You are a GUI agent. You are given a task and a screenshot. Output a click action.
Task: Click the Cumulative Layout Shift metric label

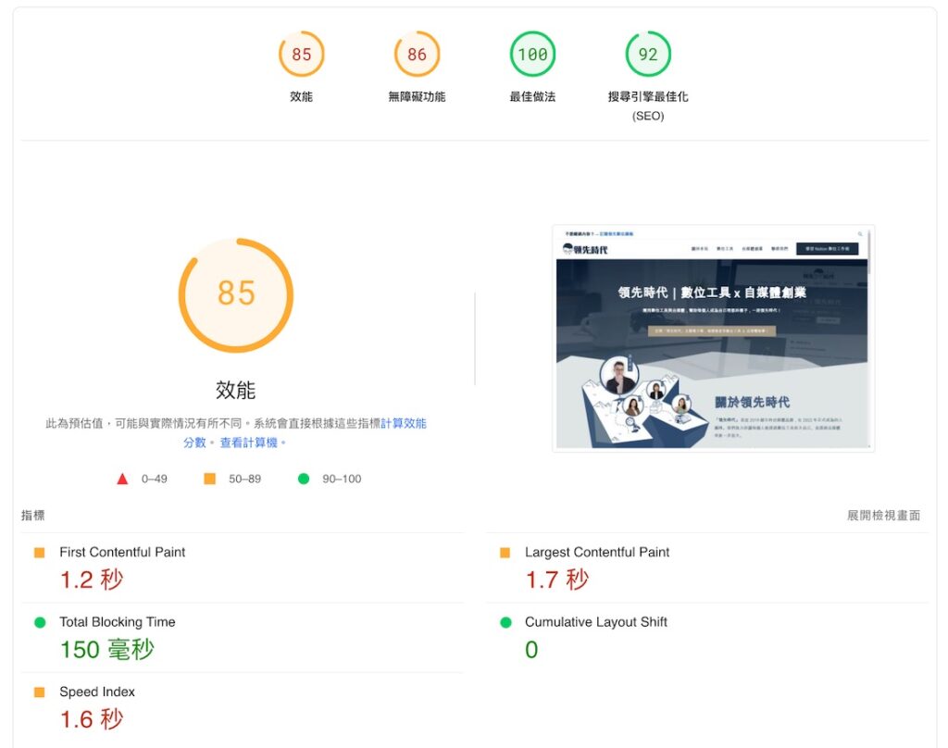tap(595, 621)
